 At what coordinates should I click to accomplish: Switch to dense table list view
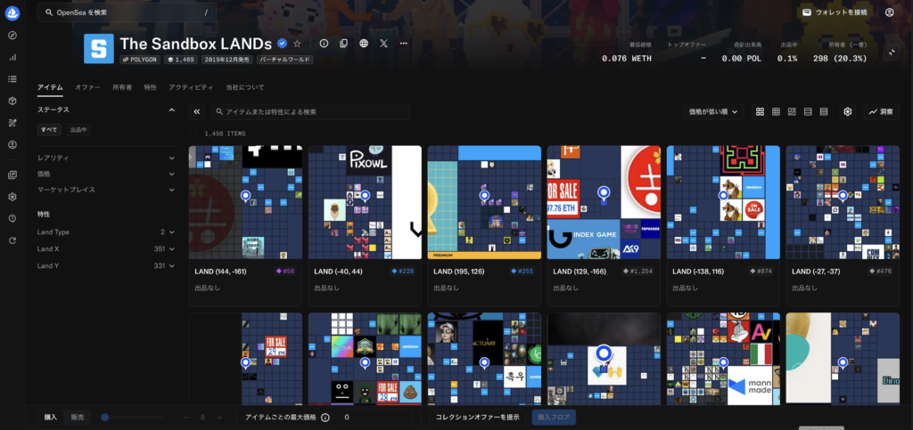pyautogui.click(x=823, y=111)
